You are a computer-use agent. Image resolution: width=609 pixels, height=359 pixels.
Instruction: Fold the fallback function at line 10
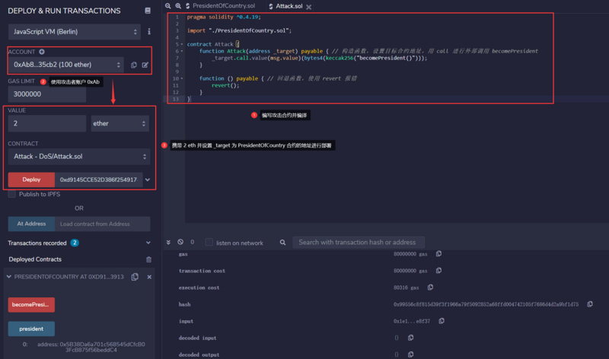click(x=182, y=78)
